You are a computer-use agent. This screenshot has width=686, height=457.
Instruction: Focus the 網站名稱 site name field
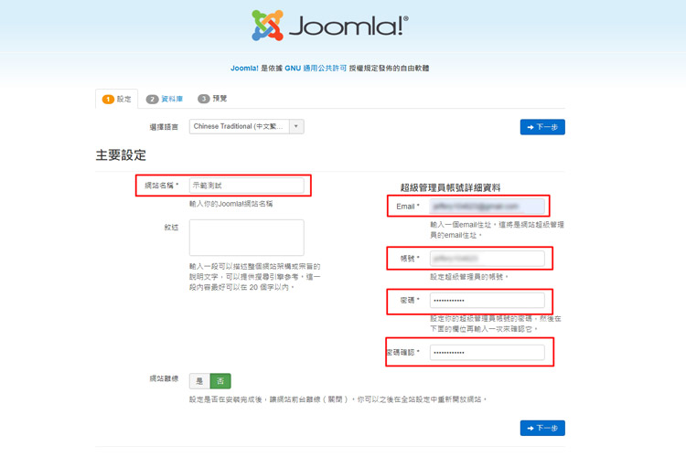pyautogui.click(x=246, y=186)
